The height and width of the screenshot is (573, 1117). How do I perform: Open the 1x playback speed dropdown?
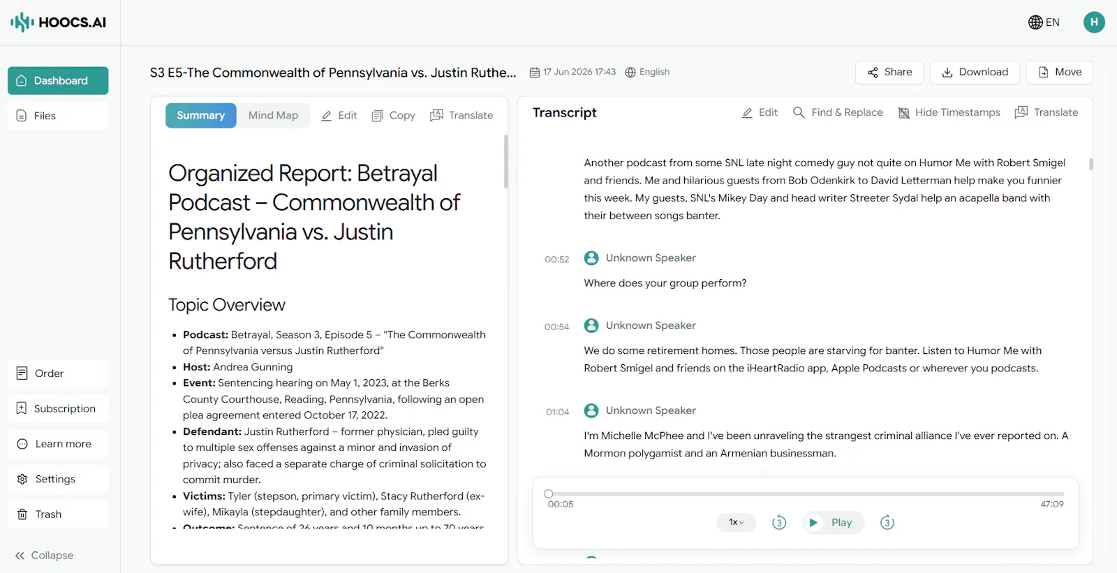tap(737, 522)
